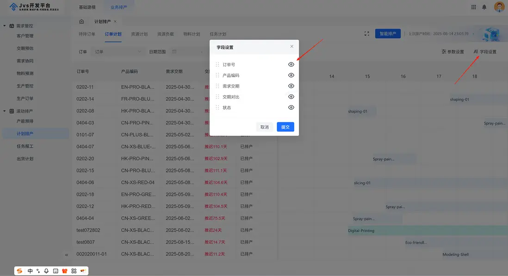Open the 资源负载 tab
The width and height of the screenshot is (508, 276).
pos(166,34)
